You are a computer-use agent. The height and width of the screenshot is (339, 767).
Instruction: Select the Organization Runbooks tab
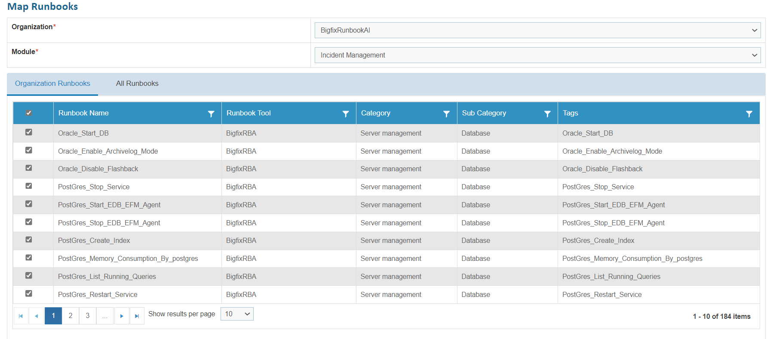pos(52,84)
